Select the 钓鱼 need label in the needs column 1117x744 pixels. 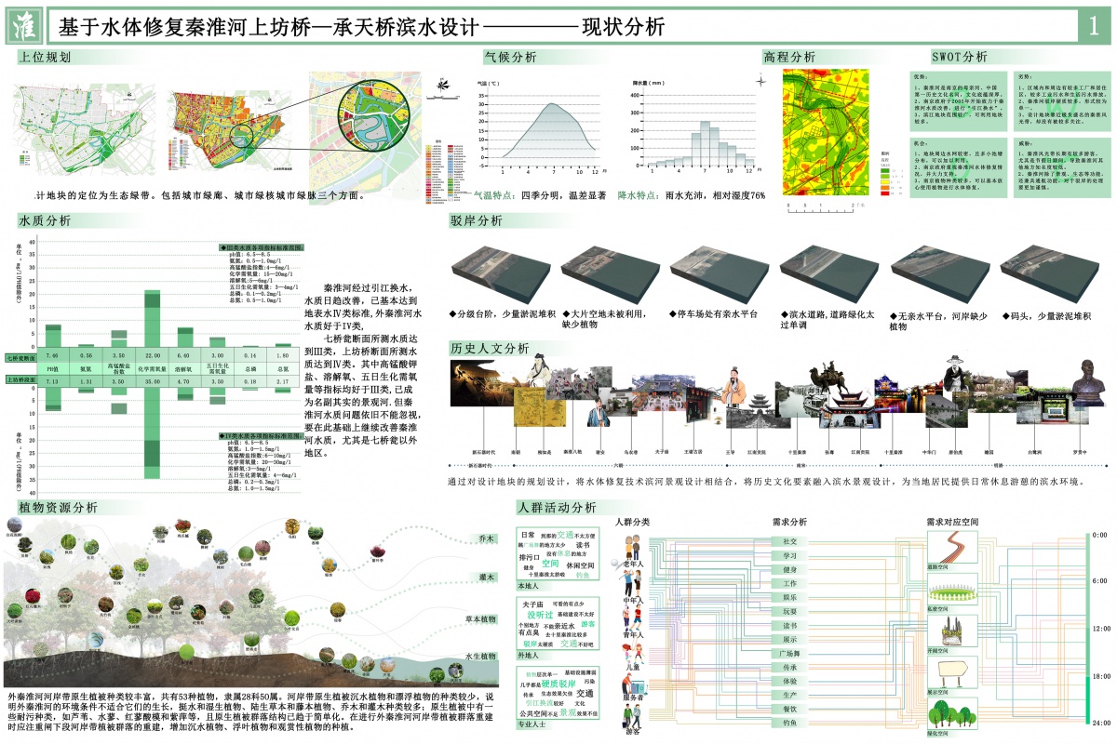[789, 723]
